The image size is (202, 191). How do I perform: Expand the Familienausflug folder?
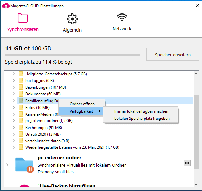(14, 101)
